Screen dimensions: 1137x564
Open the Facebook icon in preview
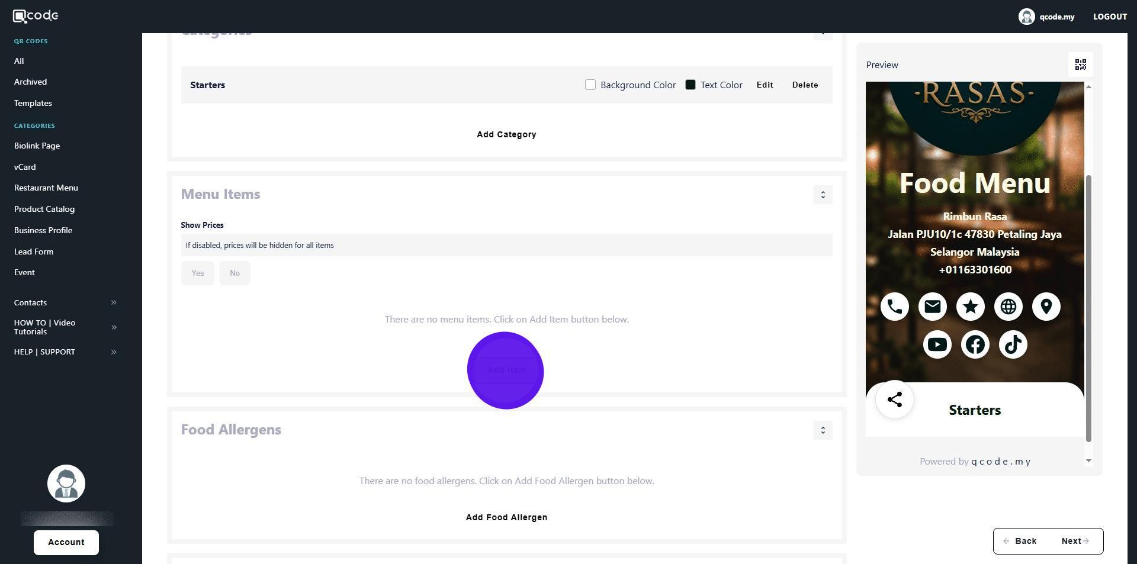point(975,344)
